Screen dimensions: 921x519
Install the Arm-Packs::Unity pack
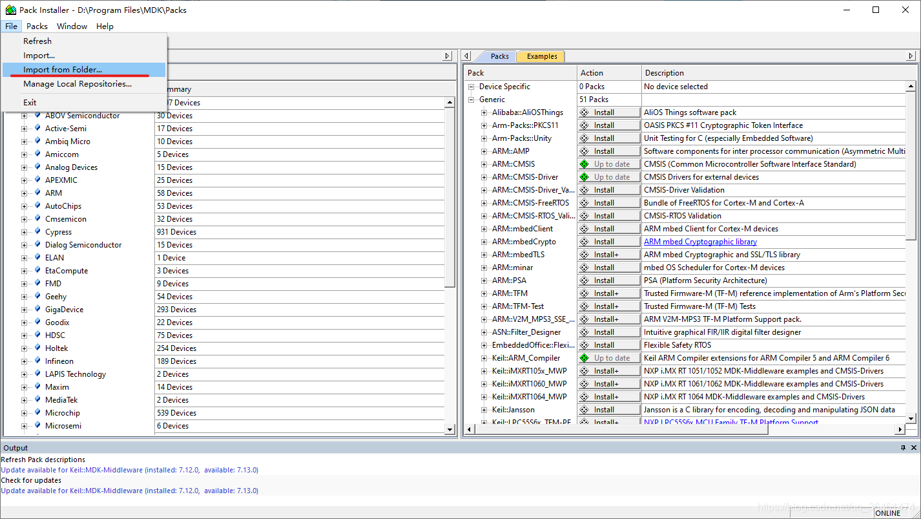pyautogui.click(x=609, y=138)
